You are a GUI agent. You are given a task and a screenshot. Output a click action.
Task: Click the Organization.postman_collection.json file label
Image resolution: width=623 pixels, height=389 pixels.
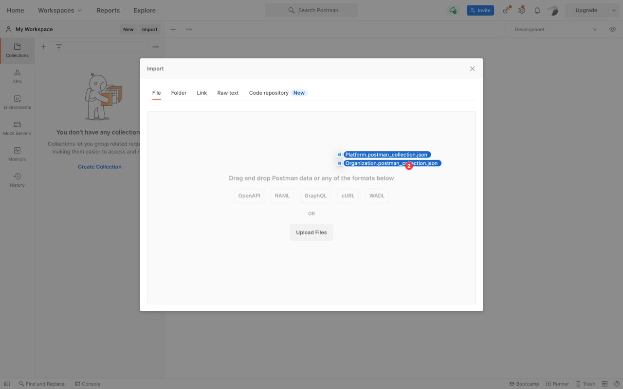coord(392,163)
